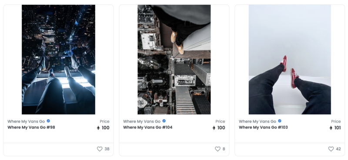This screenshot has width=348, height=160.
Task: Open the Where My Vans Go #104 title
Action: tap(147, 127)
